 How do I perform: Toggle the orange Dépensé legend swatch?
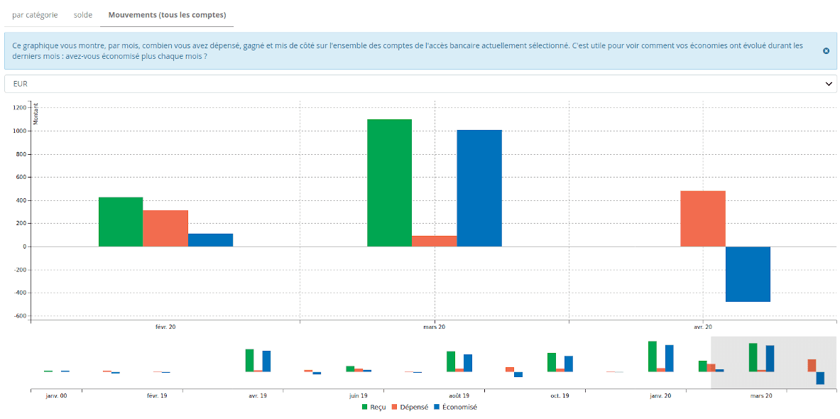tap(394, 407)
